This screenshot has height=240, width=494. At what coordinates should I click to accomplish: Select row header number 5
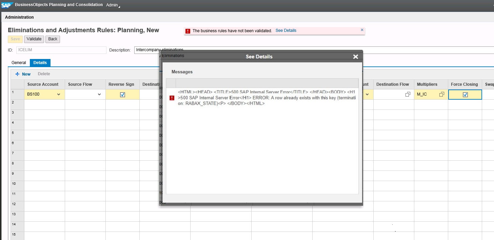(17, 135)
